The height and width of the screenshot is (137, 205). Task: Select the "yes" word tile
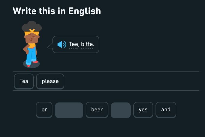(x=143, y=110)
